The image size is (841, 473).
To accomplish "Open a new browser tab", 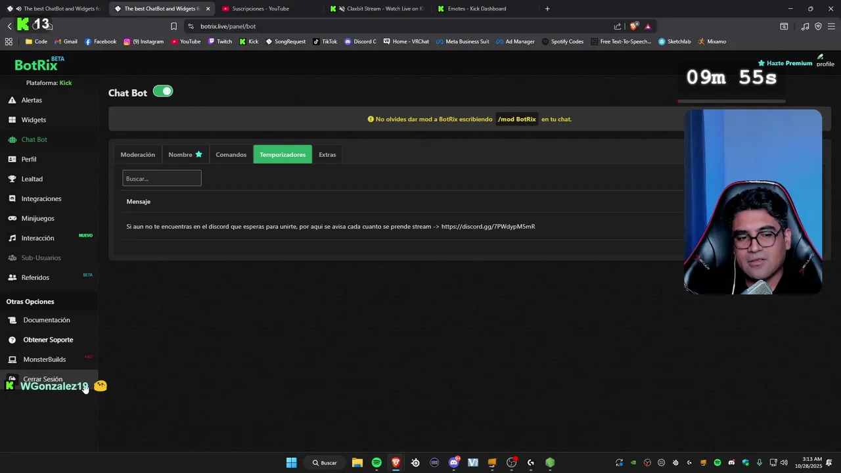I will (547, 9).
